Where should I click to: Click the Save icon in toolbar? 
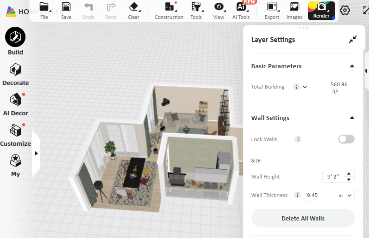pyautogui.click(x=66, y=10)
